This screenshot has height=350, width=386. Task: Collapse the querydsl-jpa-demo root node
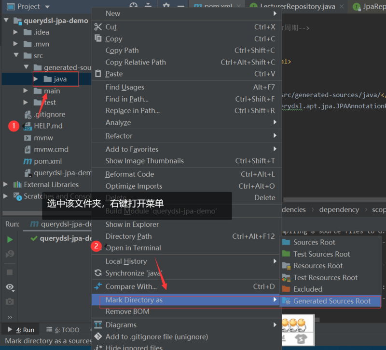[x=6, y=20]
